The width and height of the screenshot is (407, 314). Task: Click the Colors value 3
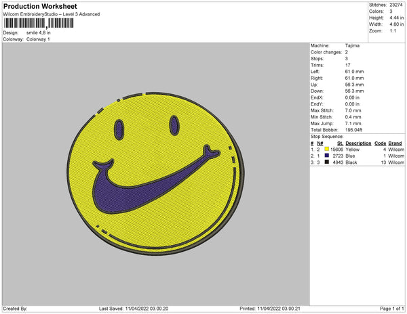tap(391, 12)
